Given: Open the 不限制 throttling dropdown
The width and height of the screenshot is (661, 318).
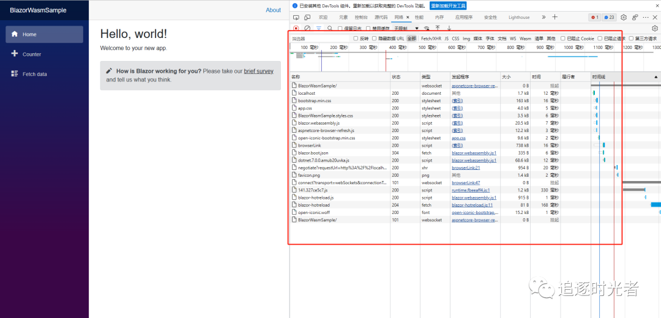Looking at the screenshot, I should point(406,28).
